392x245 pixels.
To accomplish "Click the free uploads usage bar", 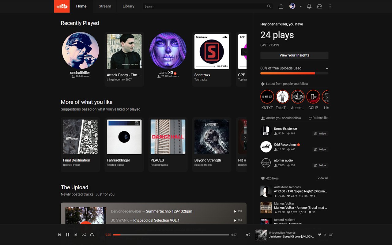I will pyautogui.click(x=294, y=73).
